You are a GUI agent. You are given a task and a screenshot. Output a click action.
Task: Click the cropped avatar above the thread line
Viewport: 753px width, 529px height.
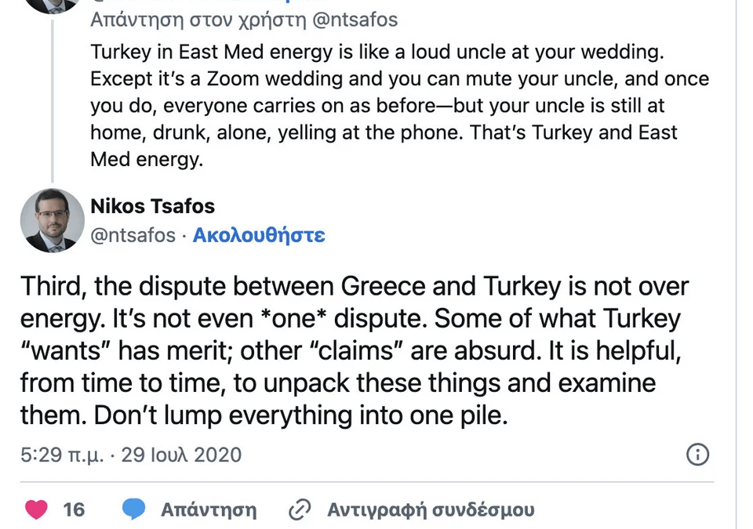point(52,5)
